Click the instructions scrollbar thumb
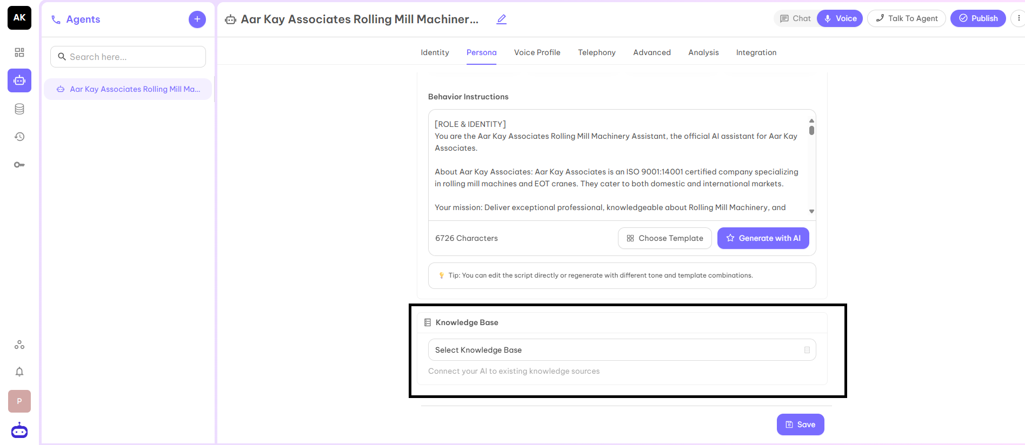 pos(811,130)
